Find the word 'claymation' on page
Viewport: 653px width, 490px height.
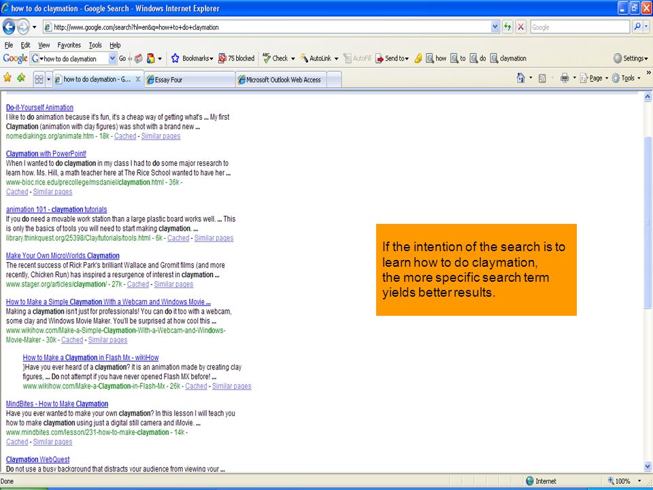click(508, 59)
